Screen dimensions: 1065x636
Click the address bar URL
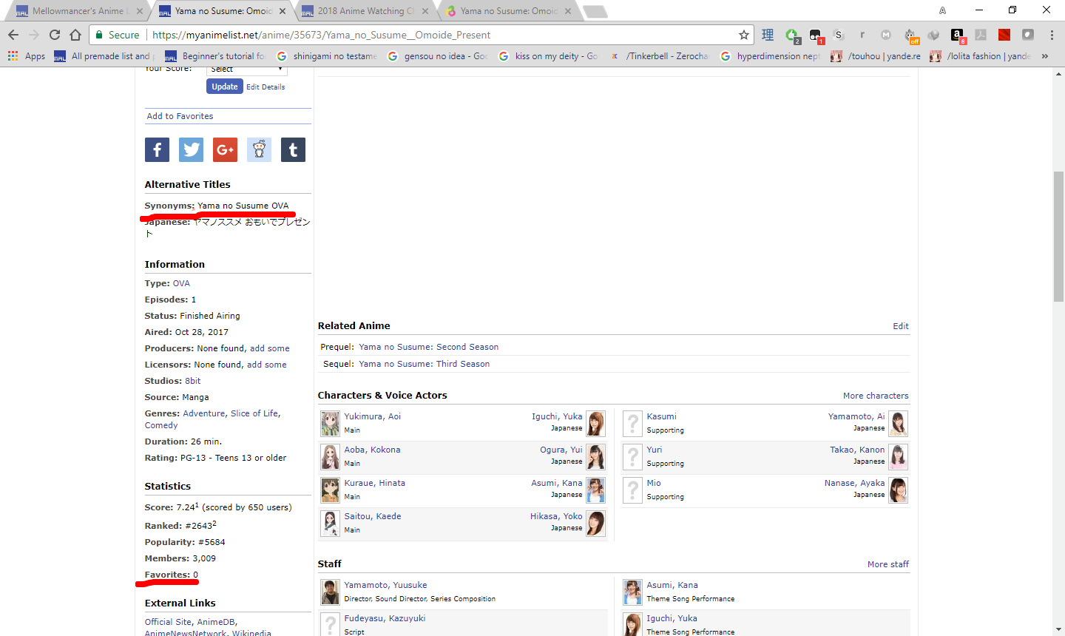coord(321,35)
